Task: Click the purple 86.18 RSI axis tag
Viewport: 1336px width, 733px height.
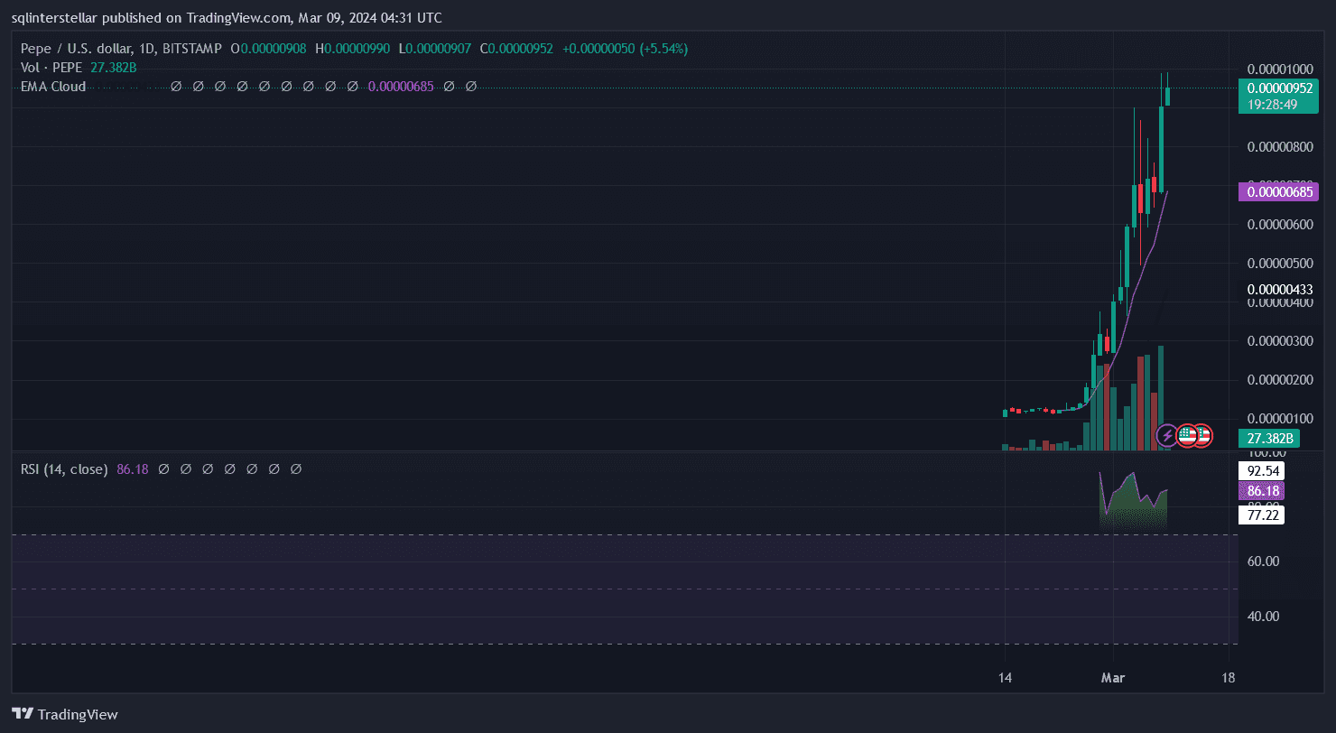Action: point(1262,491)
